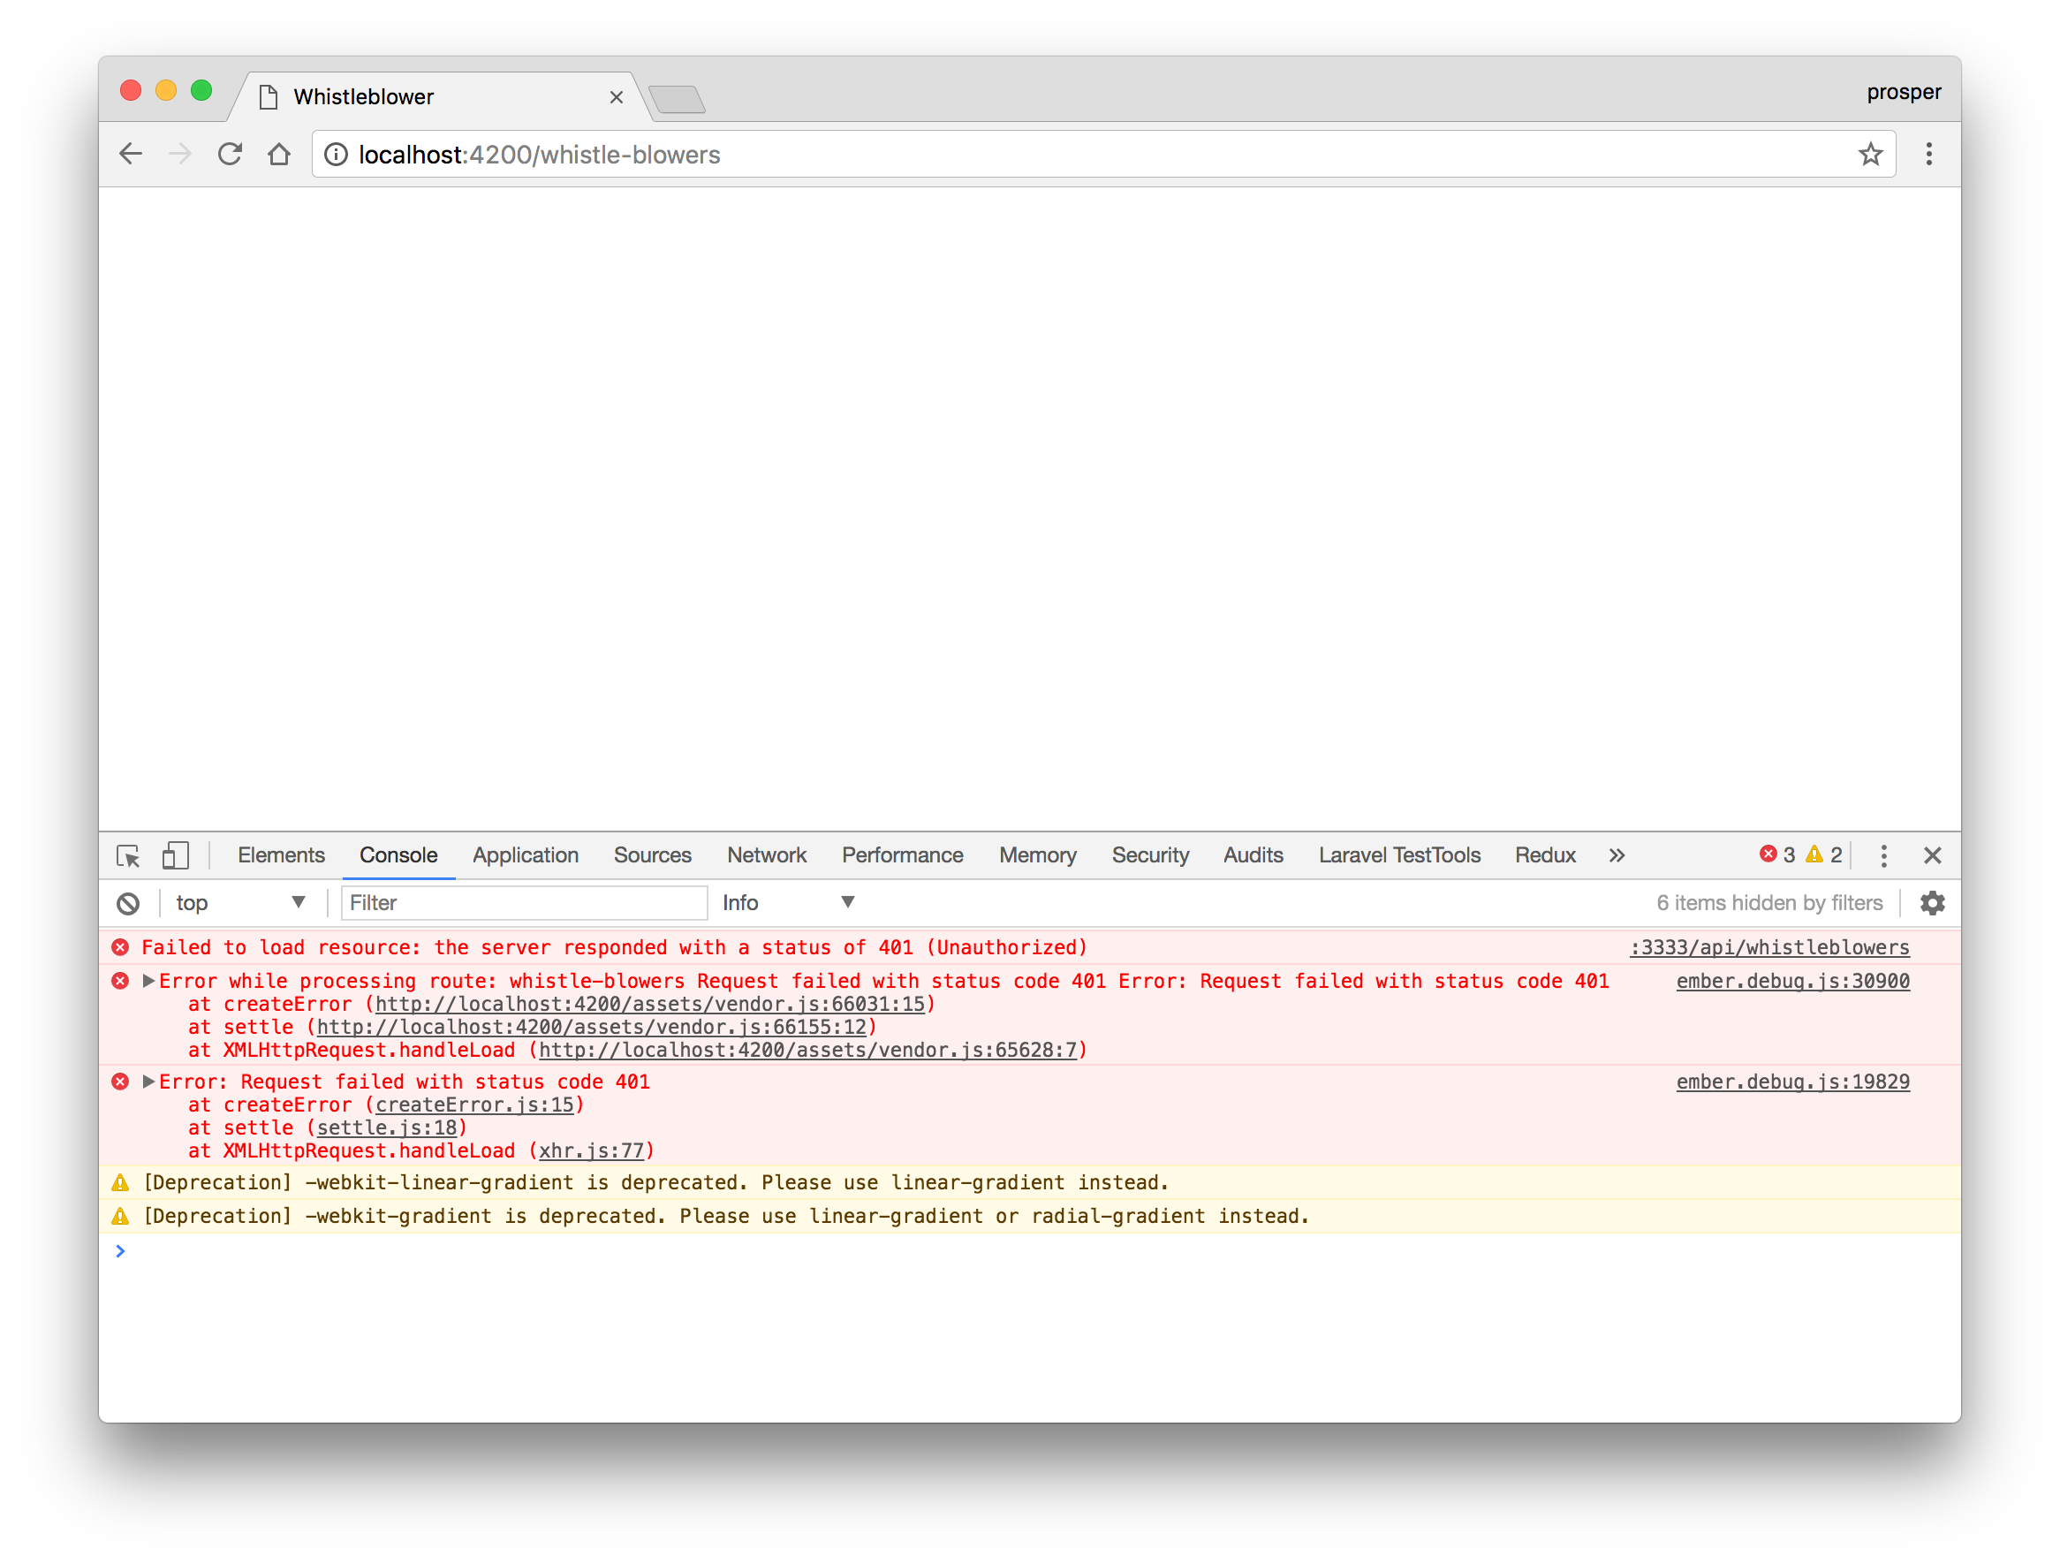The width and height of the screenshot is (2060, 1564).
Task: Open the Info log level dropdown
Action: (788, 903)
